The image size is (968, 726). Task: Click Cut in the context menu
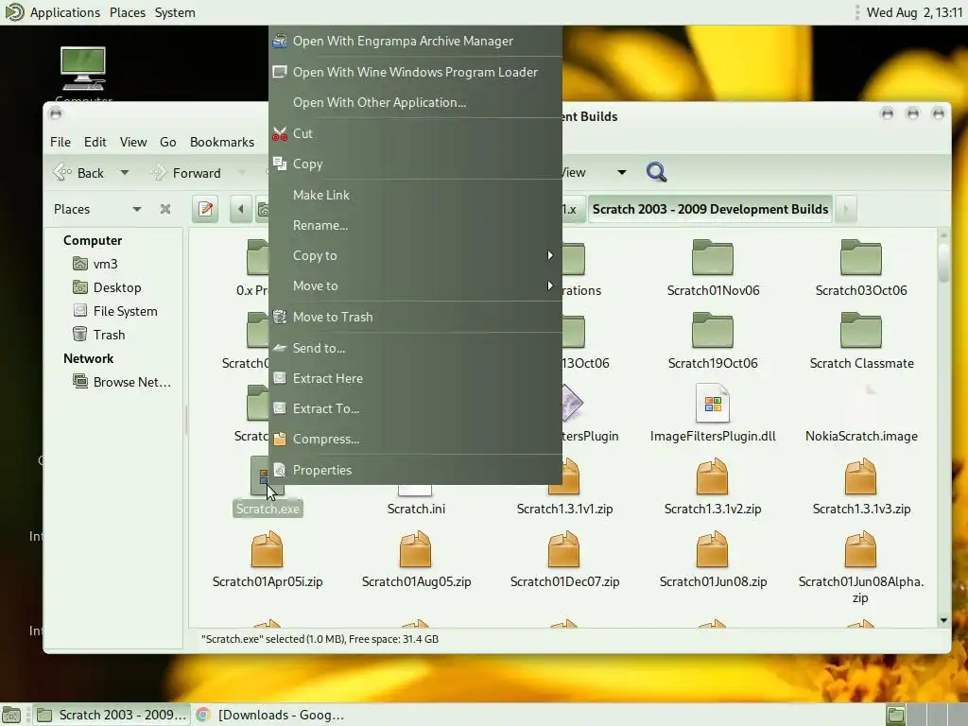tap(415, 133)
